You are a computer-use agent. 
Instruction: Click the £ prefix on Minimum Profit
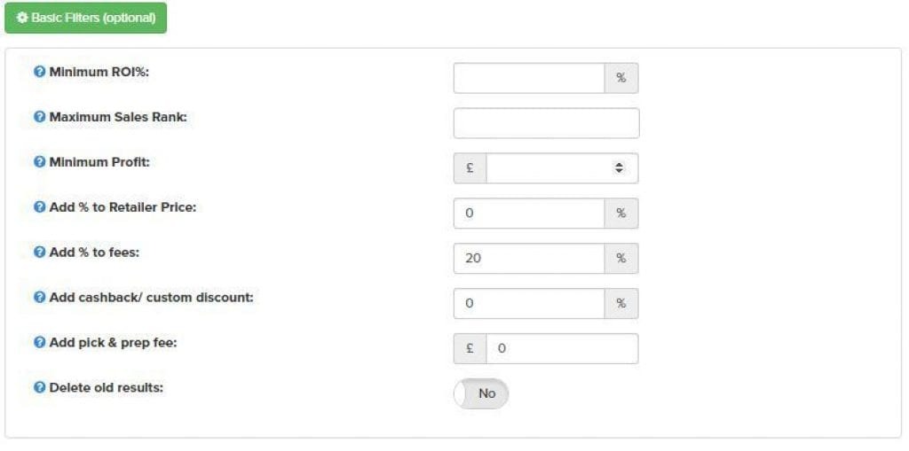470,168
